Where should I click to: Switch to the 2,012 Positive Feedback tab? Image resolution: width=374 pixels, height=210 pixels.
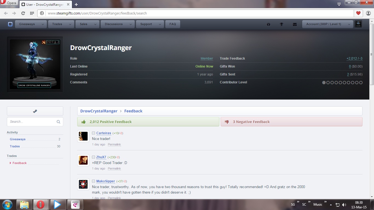pos(148,122)
